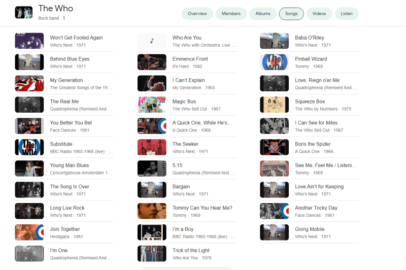This screenshot has width=406, height=270.
Task: Open Young Man Blues song
Action: tap(70, 165)
